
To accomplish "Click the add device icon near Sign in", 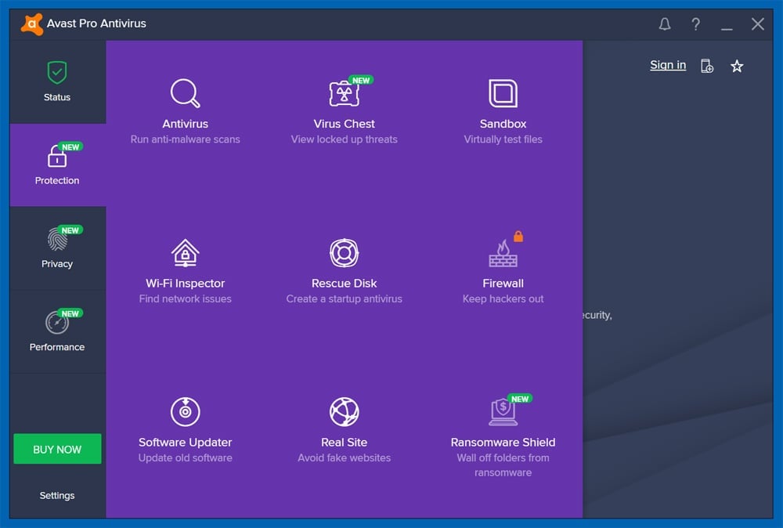I will click(x=707, y=66).
